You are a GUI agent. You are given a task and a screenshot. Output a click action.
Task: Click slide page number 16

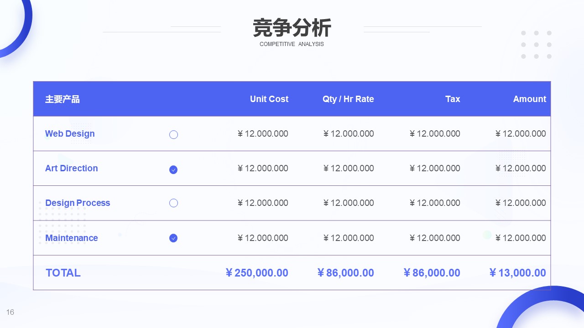tap(10, 312)
